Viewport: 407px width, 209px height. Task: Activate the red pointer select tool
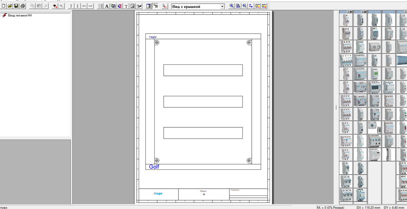tap(165, 6)
